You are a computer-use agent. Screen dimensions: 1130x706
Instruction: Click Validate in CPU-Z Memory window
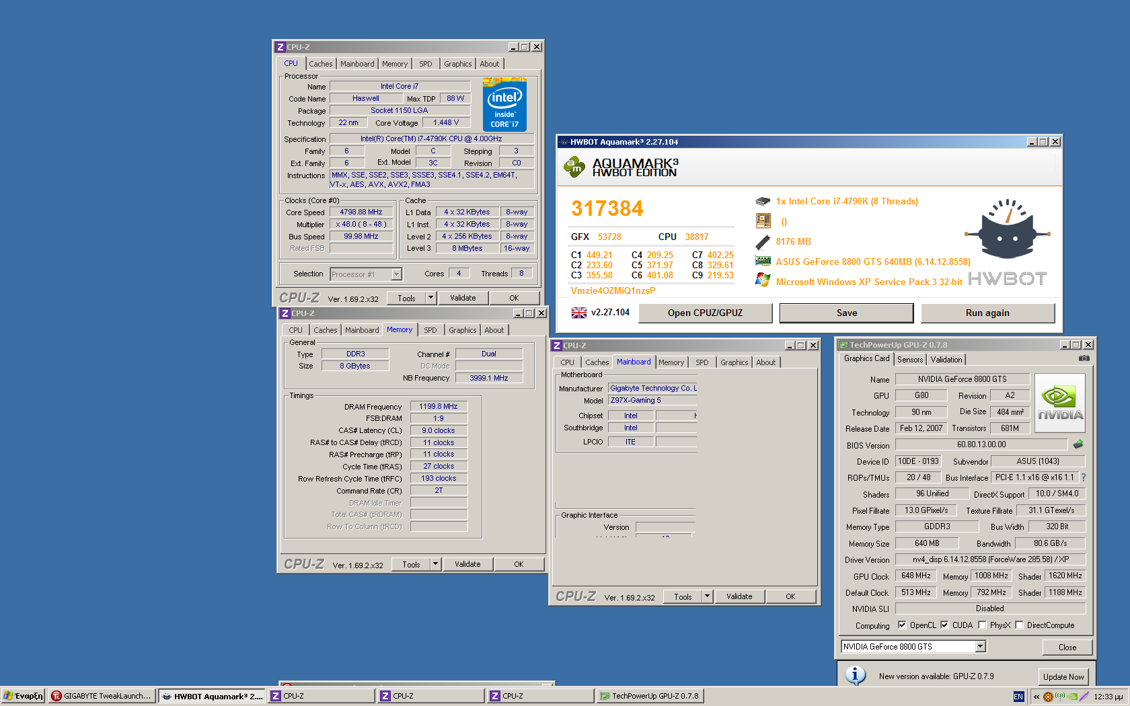pos(467,564)
